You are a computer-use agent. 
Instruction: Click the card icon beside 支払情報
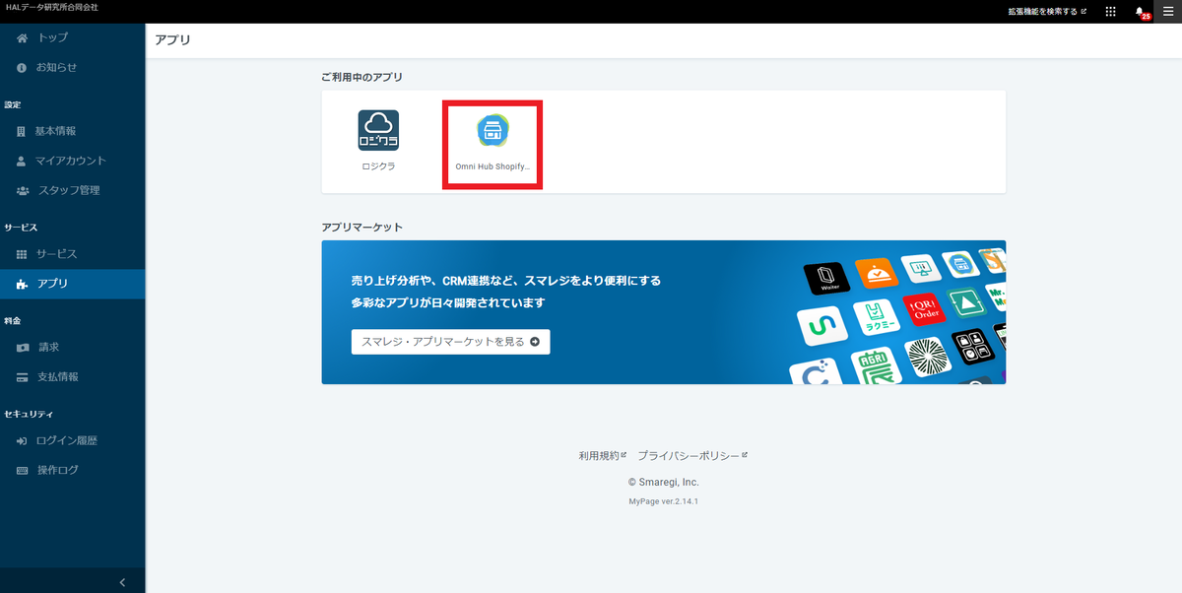22,377
